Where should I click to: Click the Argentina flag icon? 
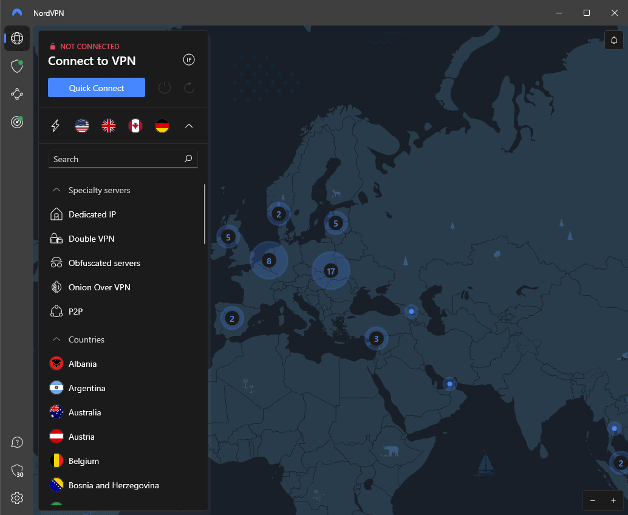(56, 388)
